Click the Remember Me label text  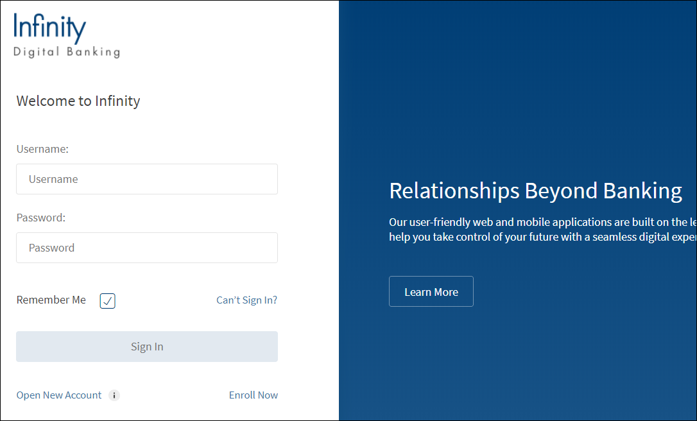click(51, 300)
